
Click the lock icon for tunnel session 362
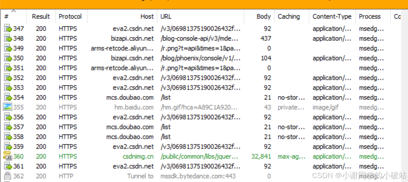pos(7,176)
